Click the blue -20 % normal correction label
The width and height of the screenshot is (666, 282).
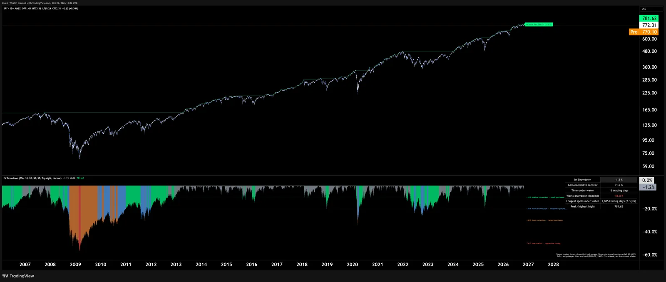[x=547, y=209]
